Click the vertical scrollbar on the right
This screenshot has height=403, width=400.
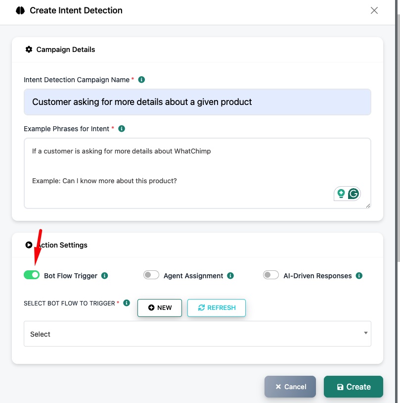tap(399, 138)
